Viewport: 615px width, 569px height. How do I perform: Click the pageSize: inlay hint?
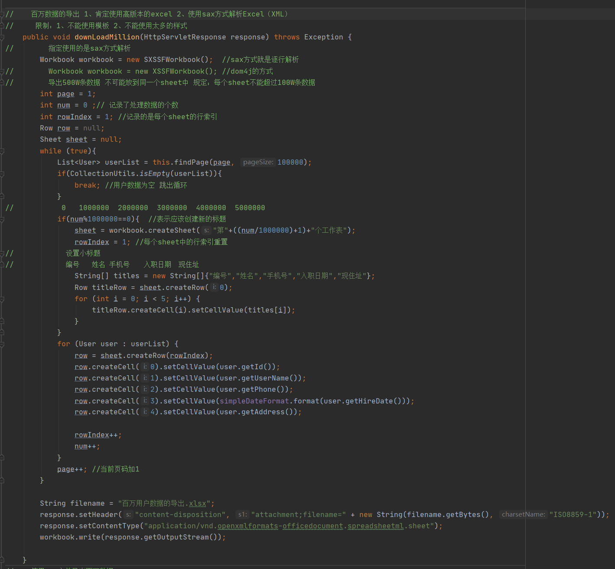258,162
